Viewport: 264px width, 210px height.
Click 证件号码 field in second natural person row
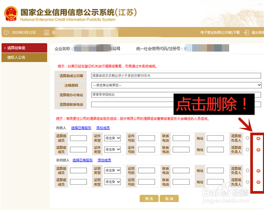146,149
